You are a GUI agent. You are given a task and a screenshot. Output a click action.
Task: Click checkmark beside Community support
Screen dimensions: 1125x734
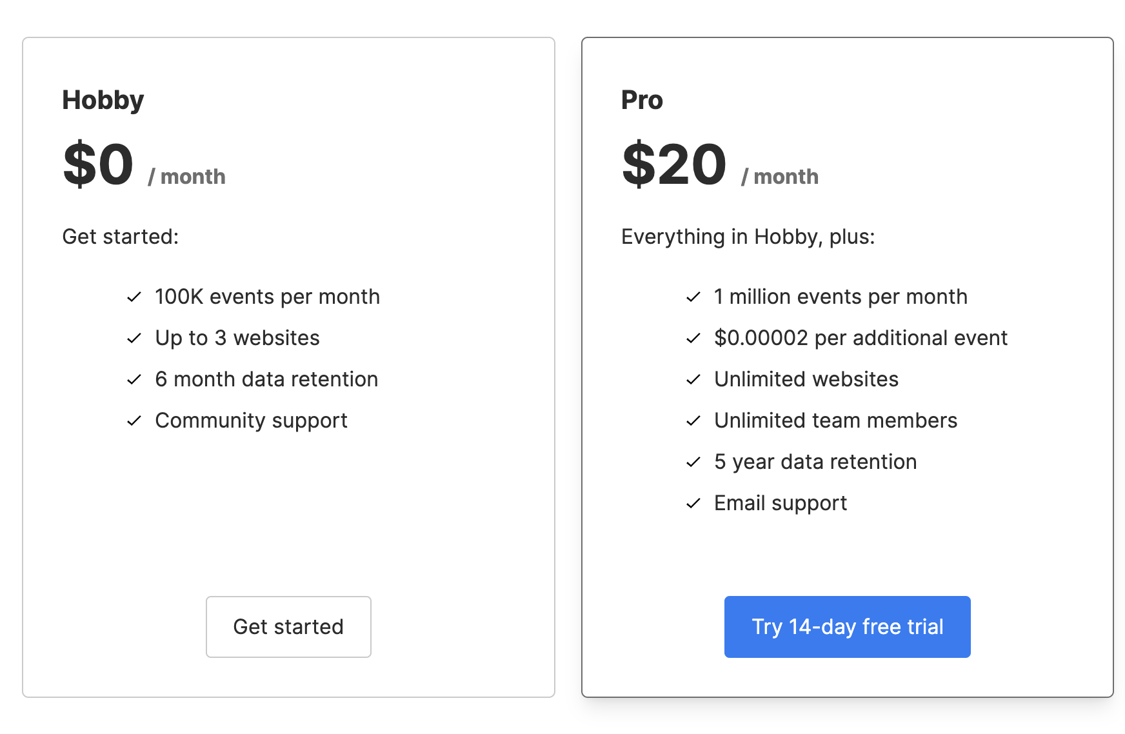coord(134,421)
